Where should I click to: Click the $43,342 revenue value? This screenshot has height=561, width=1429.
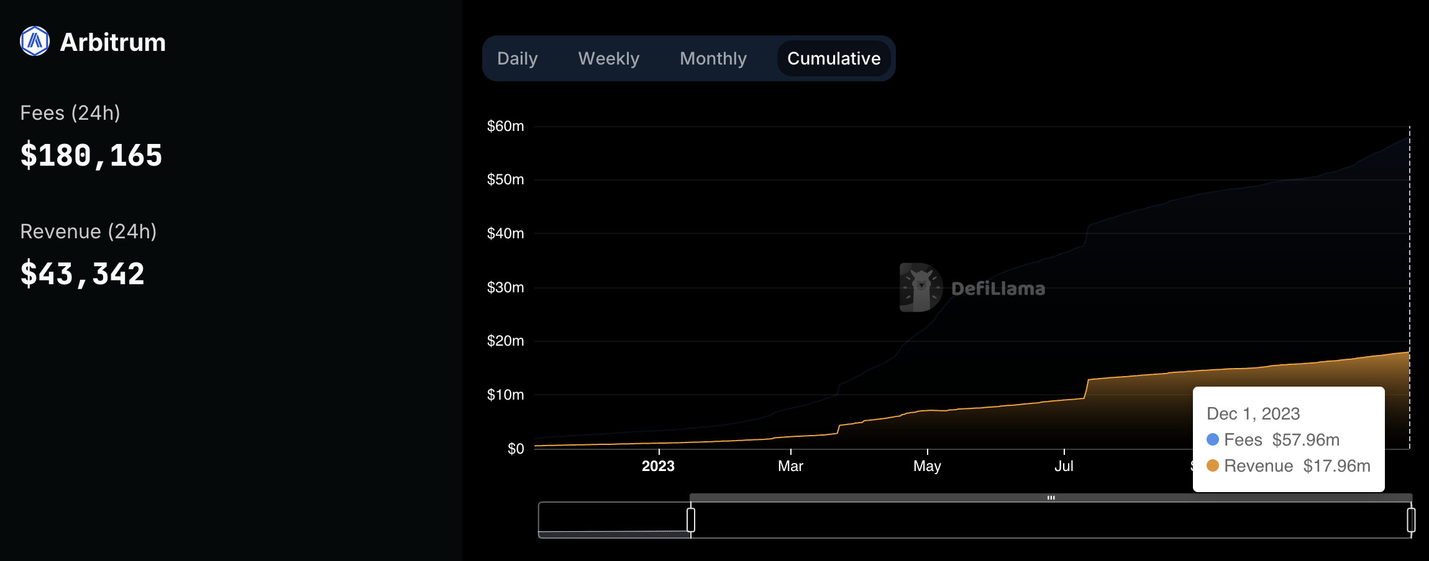click(83, 274)
